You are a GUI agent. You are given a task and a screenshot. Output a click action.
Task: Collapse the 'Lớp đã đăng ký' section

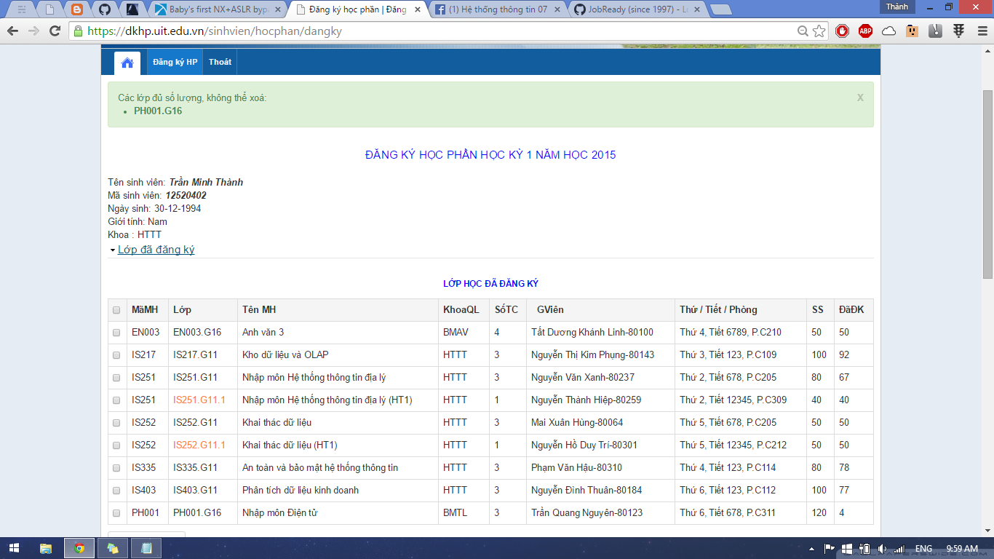click(x=156, y=250)
